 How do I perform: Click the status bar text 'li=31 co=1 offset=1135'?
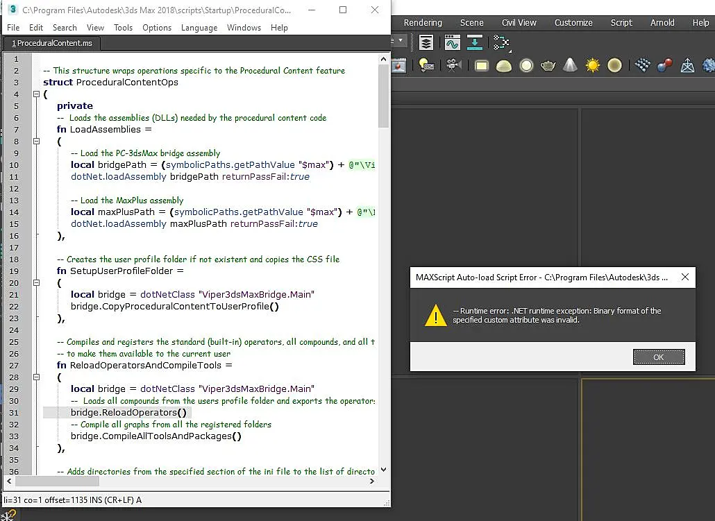pyautogui.click(x=46, y=500)
